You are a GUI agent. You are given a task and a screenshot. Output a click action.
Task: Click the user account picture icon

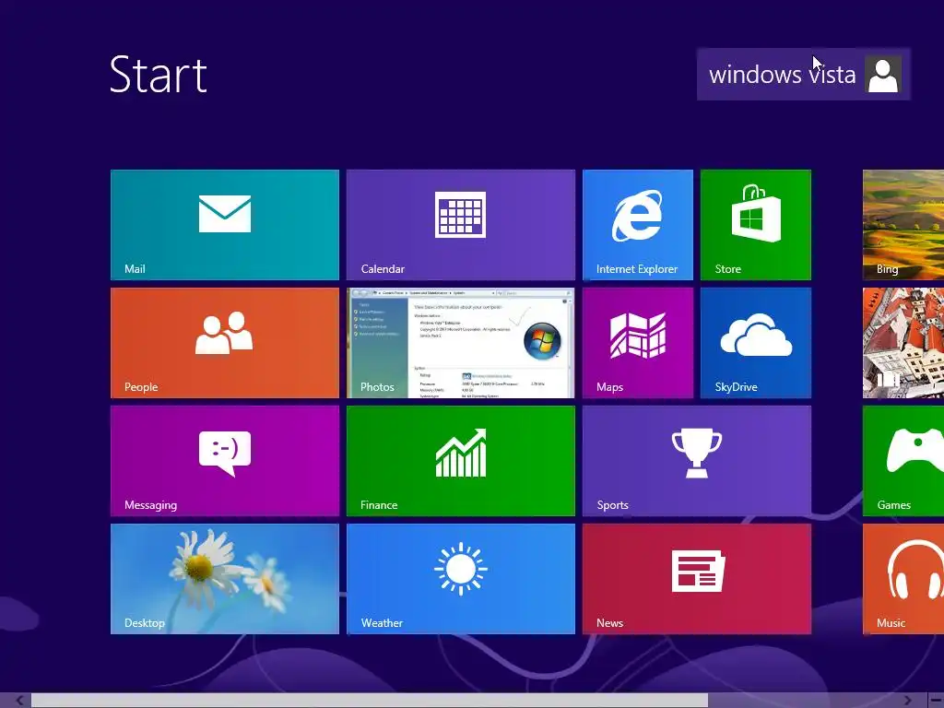pyautogui.click(x=883, y=74)
